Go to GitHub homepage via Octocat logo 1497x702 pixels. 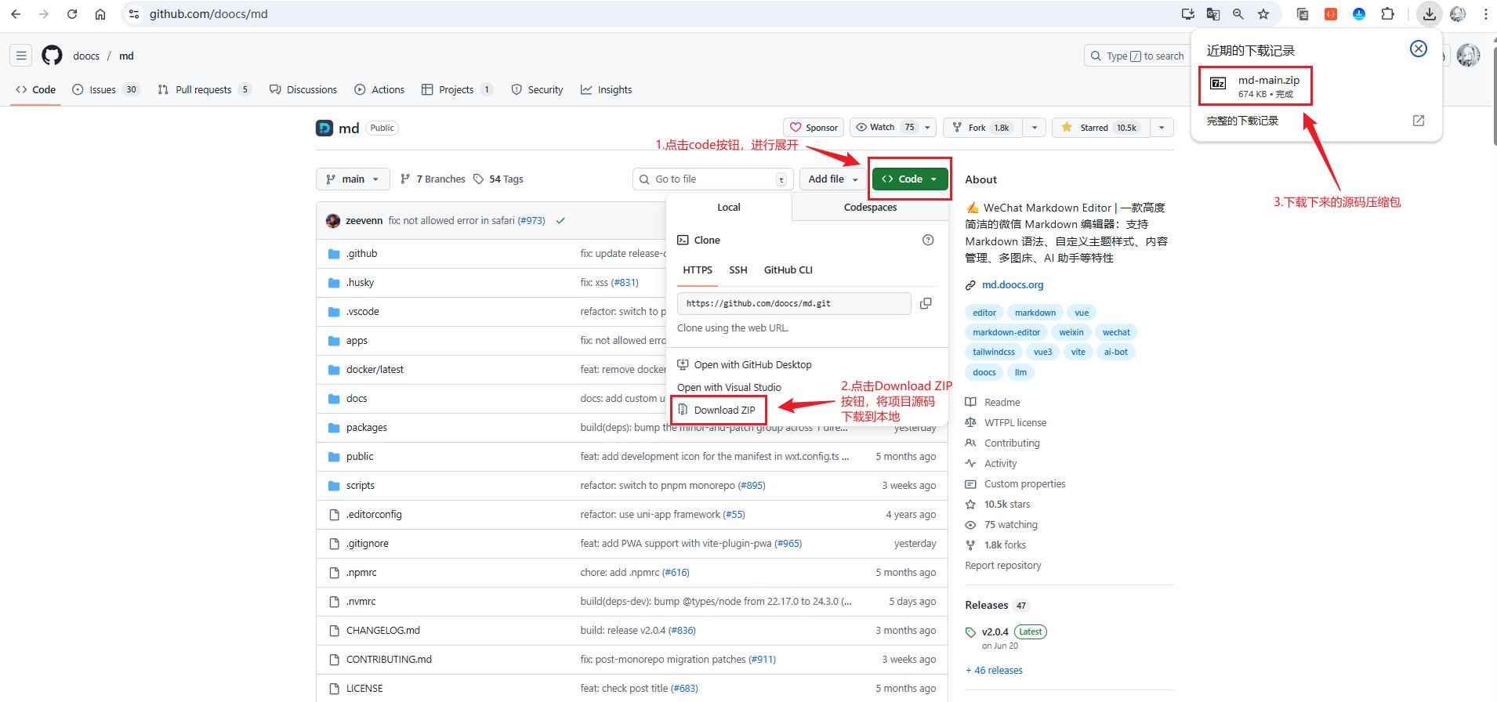pyautogui.click(x=52, y=56)
